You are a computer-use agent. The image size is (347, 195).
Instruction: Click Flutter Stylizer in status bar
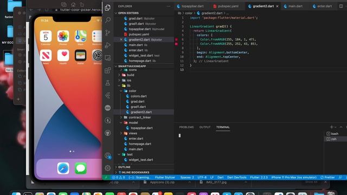click(x=165, y=177)
